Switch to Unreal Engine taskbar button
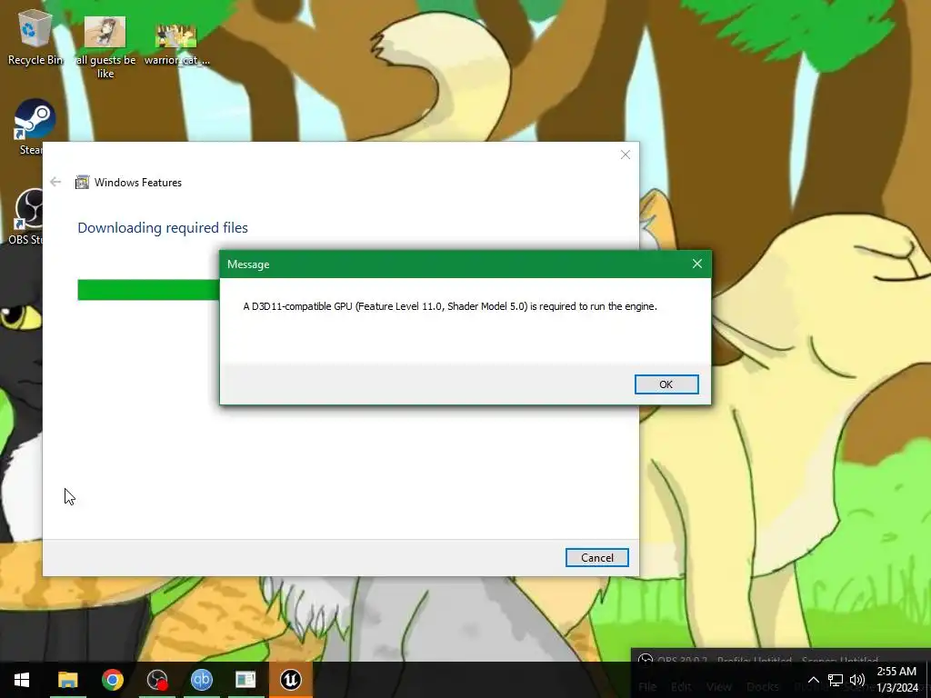The width and height of the screenshot is (931, 698). [291, 680]
